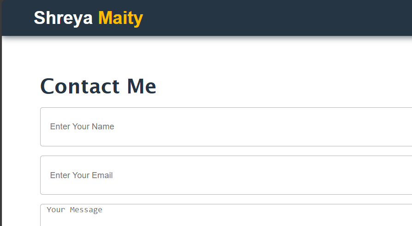
Task: Click the word Me in the heading
Action: pyautogui.click(x=142, y=87)
